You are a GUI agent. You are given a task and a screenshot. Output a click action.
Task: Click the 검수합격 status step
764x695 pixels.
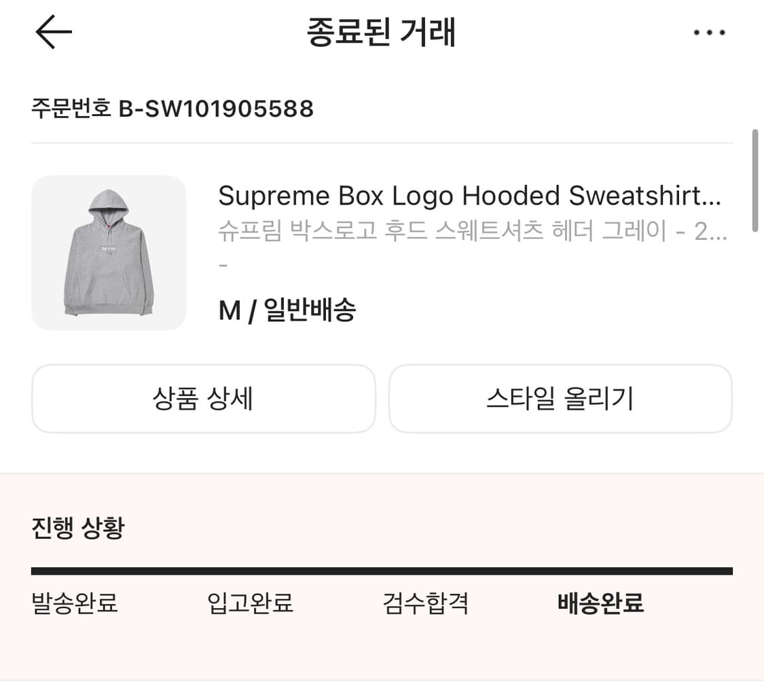[425, 603]
